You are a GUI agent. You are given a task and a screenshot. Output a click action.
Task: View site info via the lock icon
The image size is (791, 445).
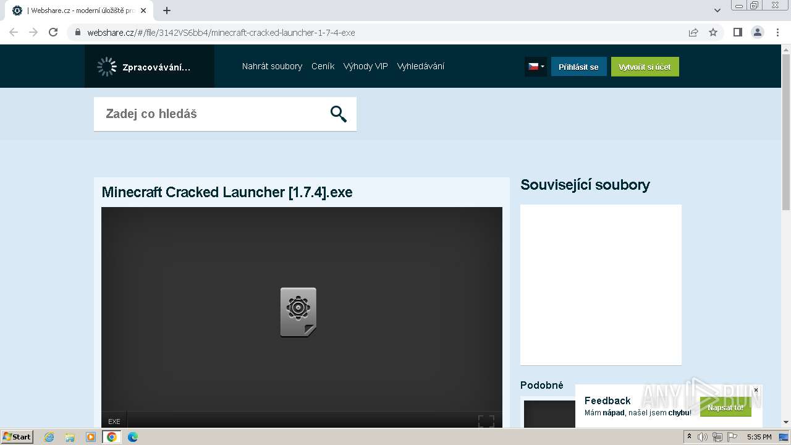click(x=78, y=32)
